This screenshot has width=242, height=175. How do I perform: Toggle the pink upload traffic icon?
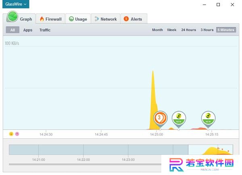pos(17,134)
